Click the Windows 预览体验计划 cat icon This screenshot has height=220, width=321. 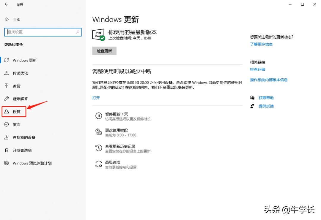click(x=7, y=163)
